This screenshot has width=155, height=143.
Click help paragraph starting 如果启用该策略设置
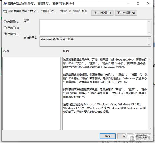pyautogui.click(x=105, y=78)
